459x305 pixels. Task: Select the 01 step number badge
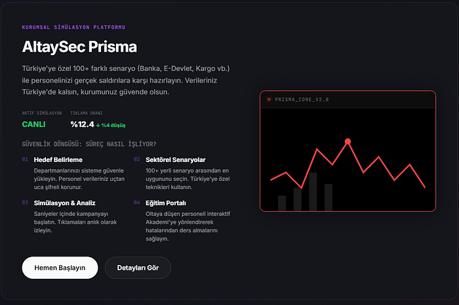click(x=25, y=159)
